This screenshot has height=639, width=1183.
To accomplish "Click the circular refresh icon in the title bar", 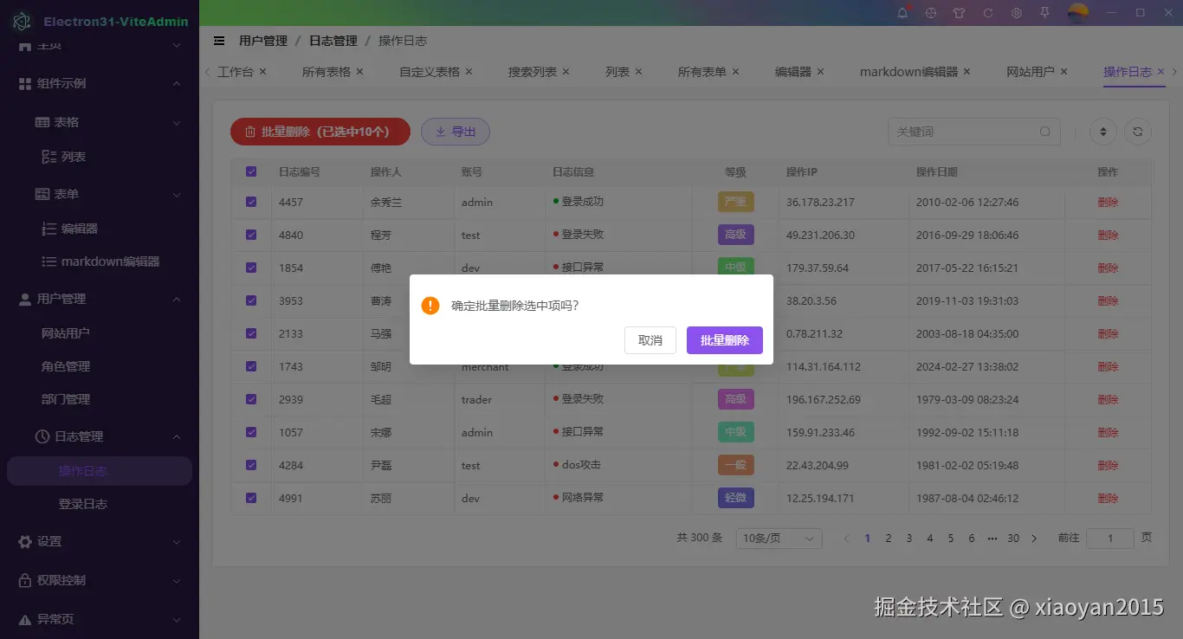I will (988, 13).
